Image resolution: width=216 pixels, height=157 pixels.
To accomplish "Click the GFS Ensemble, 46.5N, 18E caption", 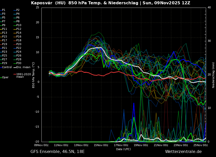I will pos(57,152).
